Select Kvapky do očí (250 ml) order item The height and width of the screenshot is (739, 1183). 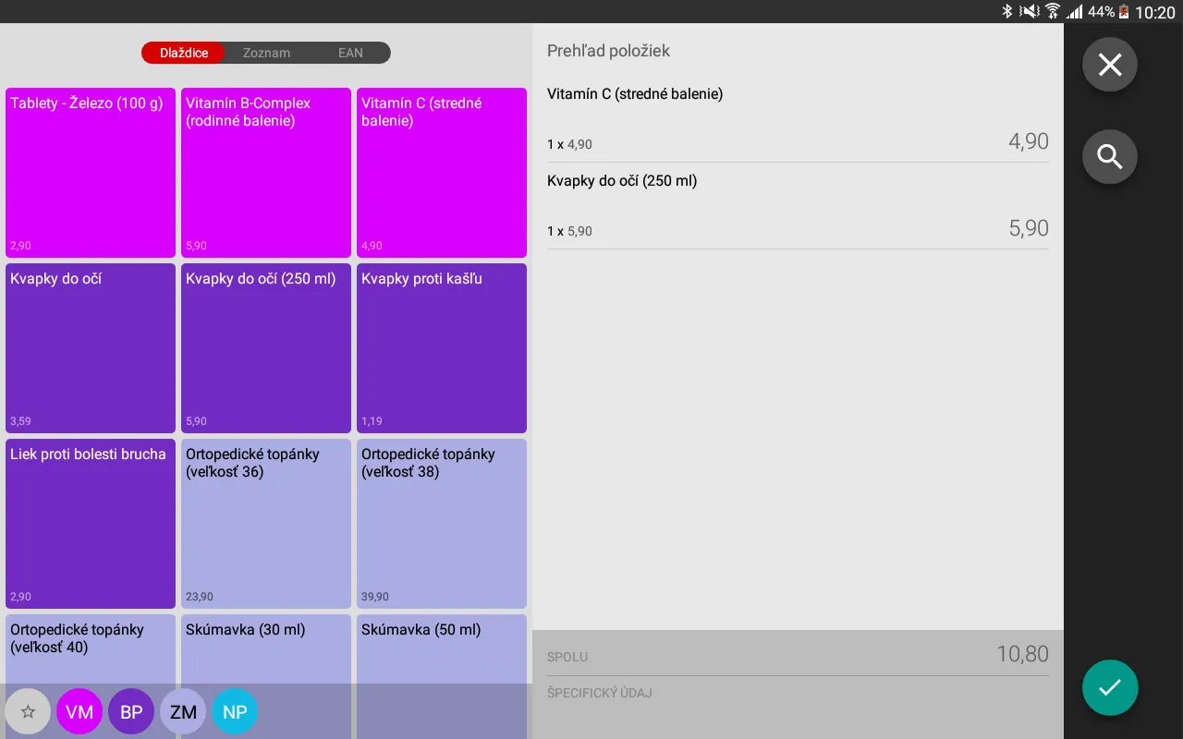[798, 206]
